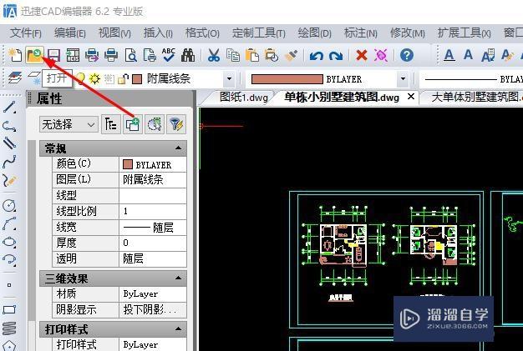
Task: Click the 颜色(C) BYLAYER value swatch
Action: [x=128, y=164]
